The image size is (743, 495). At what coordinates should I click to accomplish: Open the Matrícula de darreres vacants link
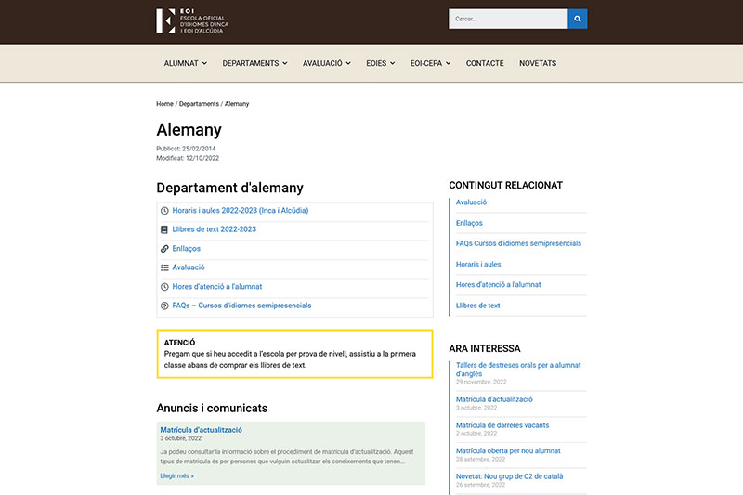(x=502, y=425)
